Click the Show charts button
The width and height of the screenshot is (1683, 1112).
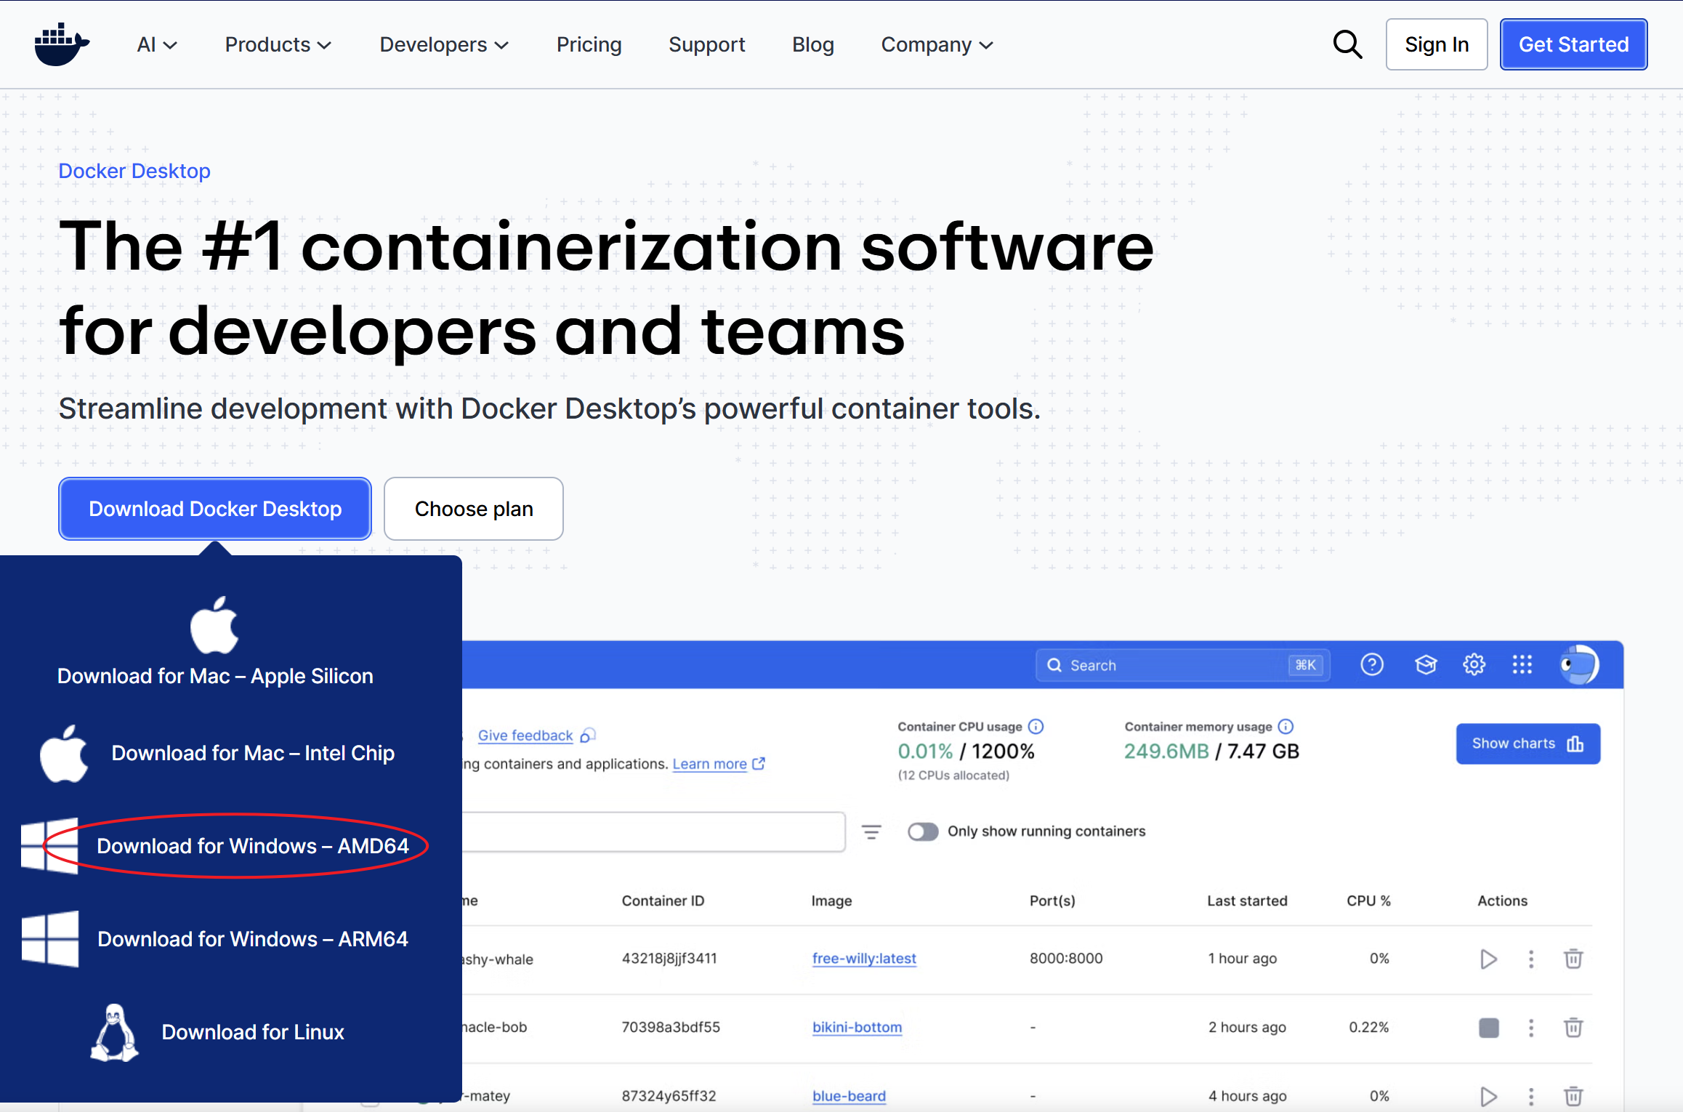1527,744
